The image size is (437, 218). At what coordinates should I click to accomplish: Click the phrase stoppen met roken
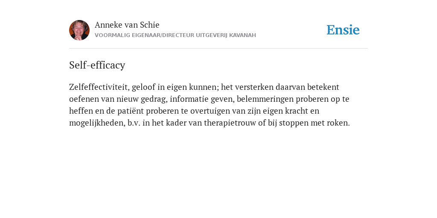pos(315,123)
